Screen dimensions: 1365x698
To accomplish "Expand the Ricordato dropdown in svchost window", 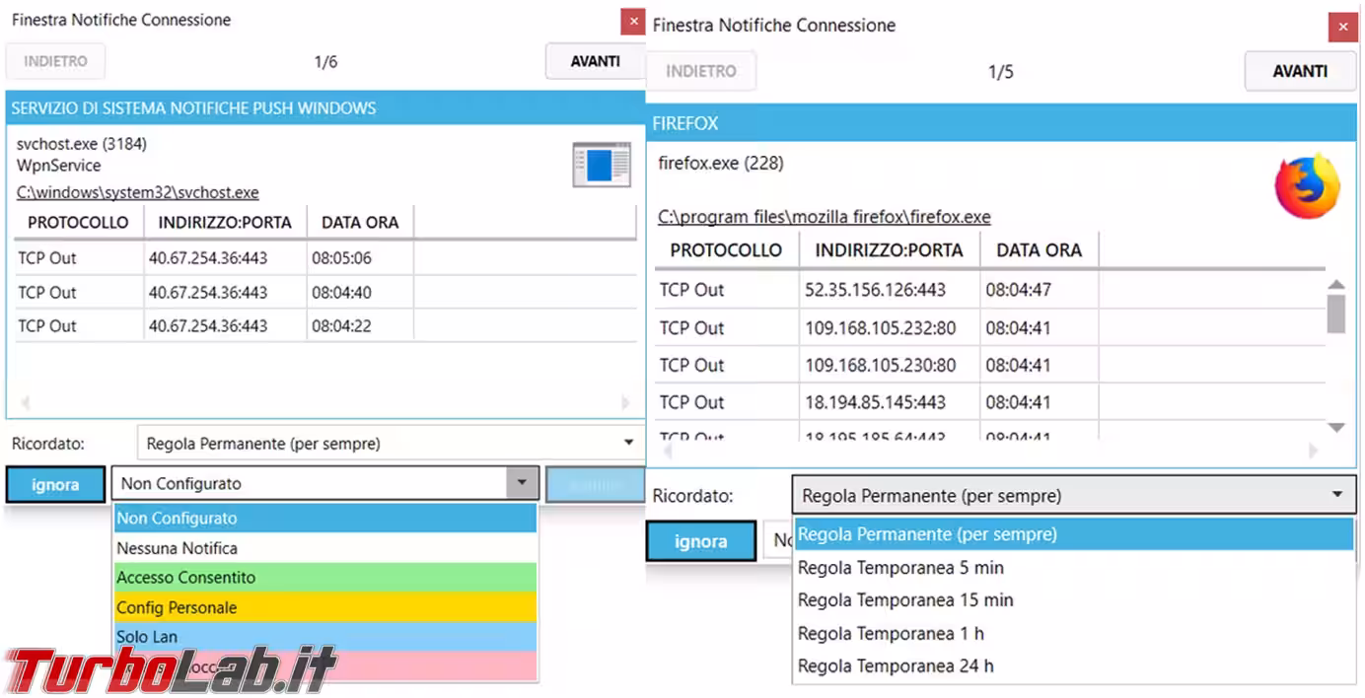I will [628, 443].
